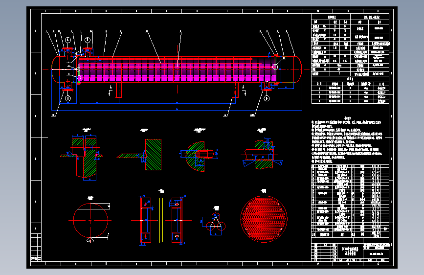Click the right saddle support under the shell
The height and width of the screenshot is (275, 424).
pos(236,90)
